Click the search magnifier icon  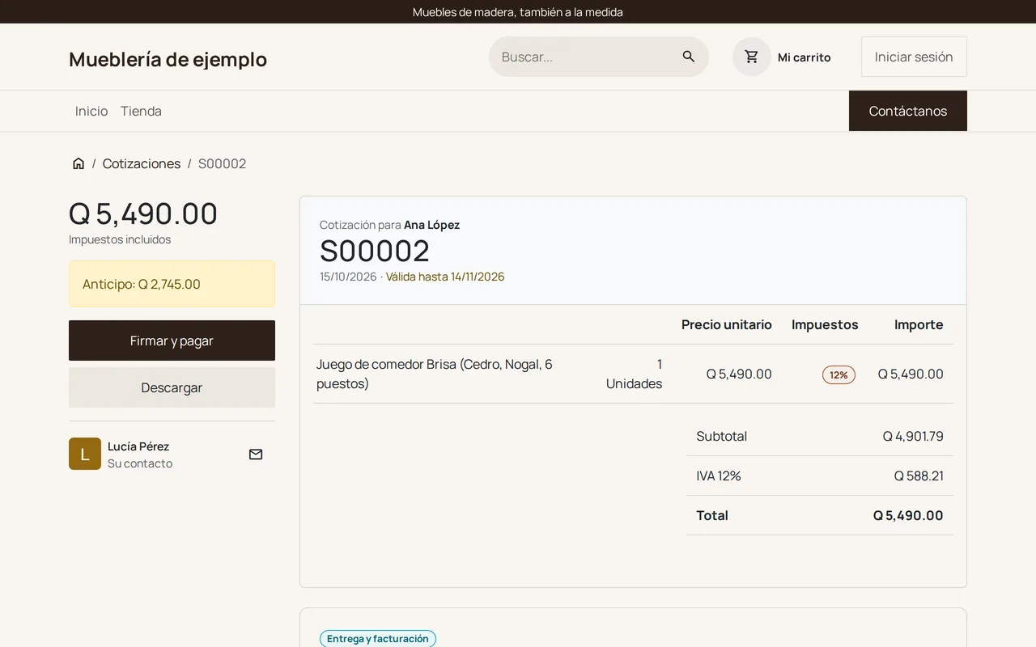pos(689,57)
